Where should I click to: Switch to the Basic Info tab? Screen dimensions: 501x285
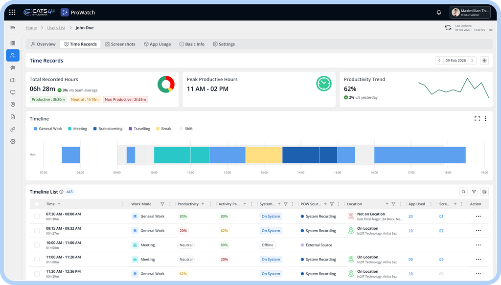(192, 44)
